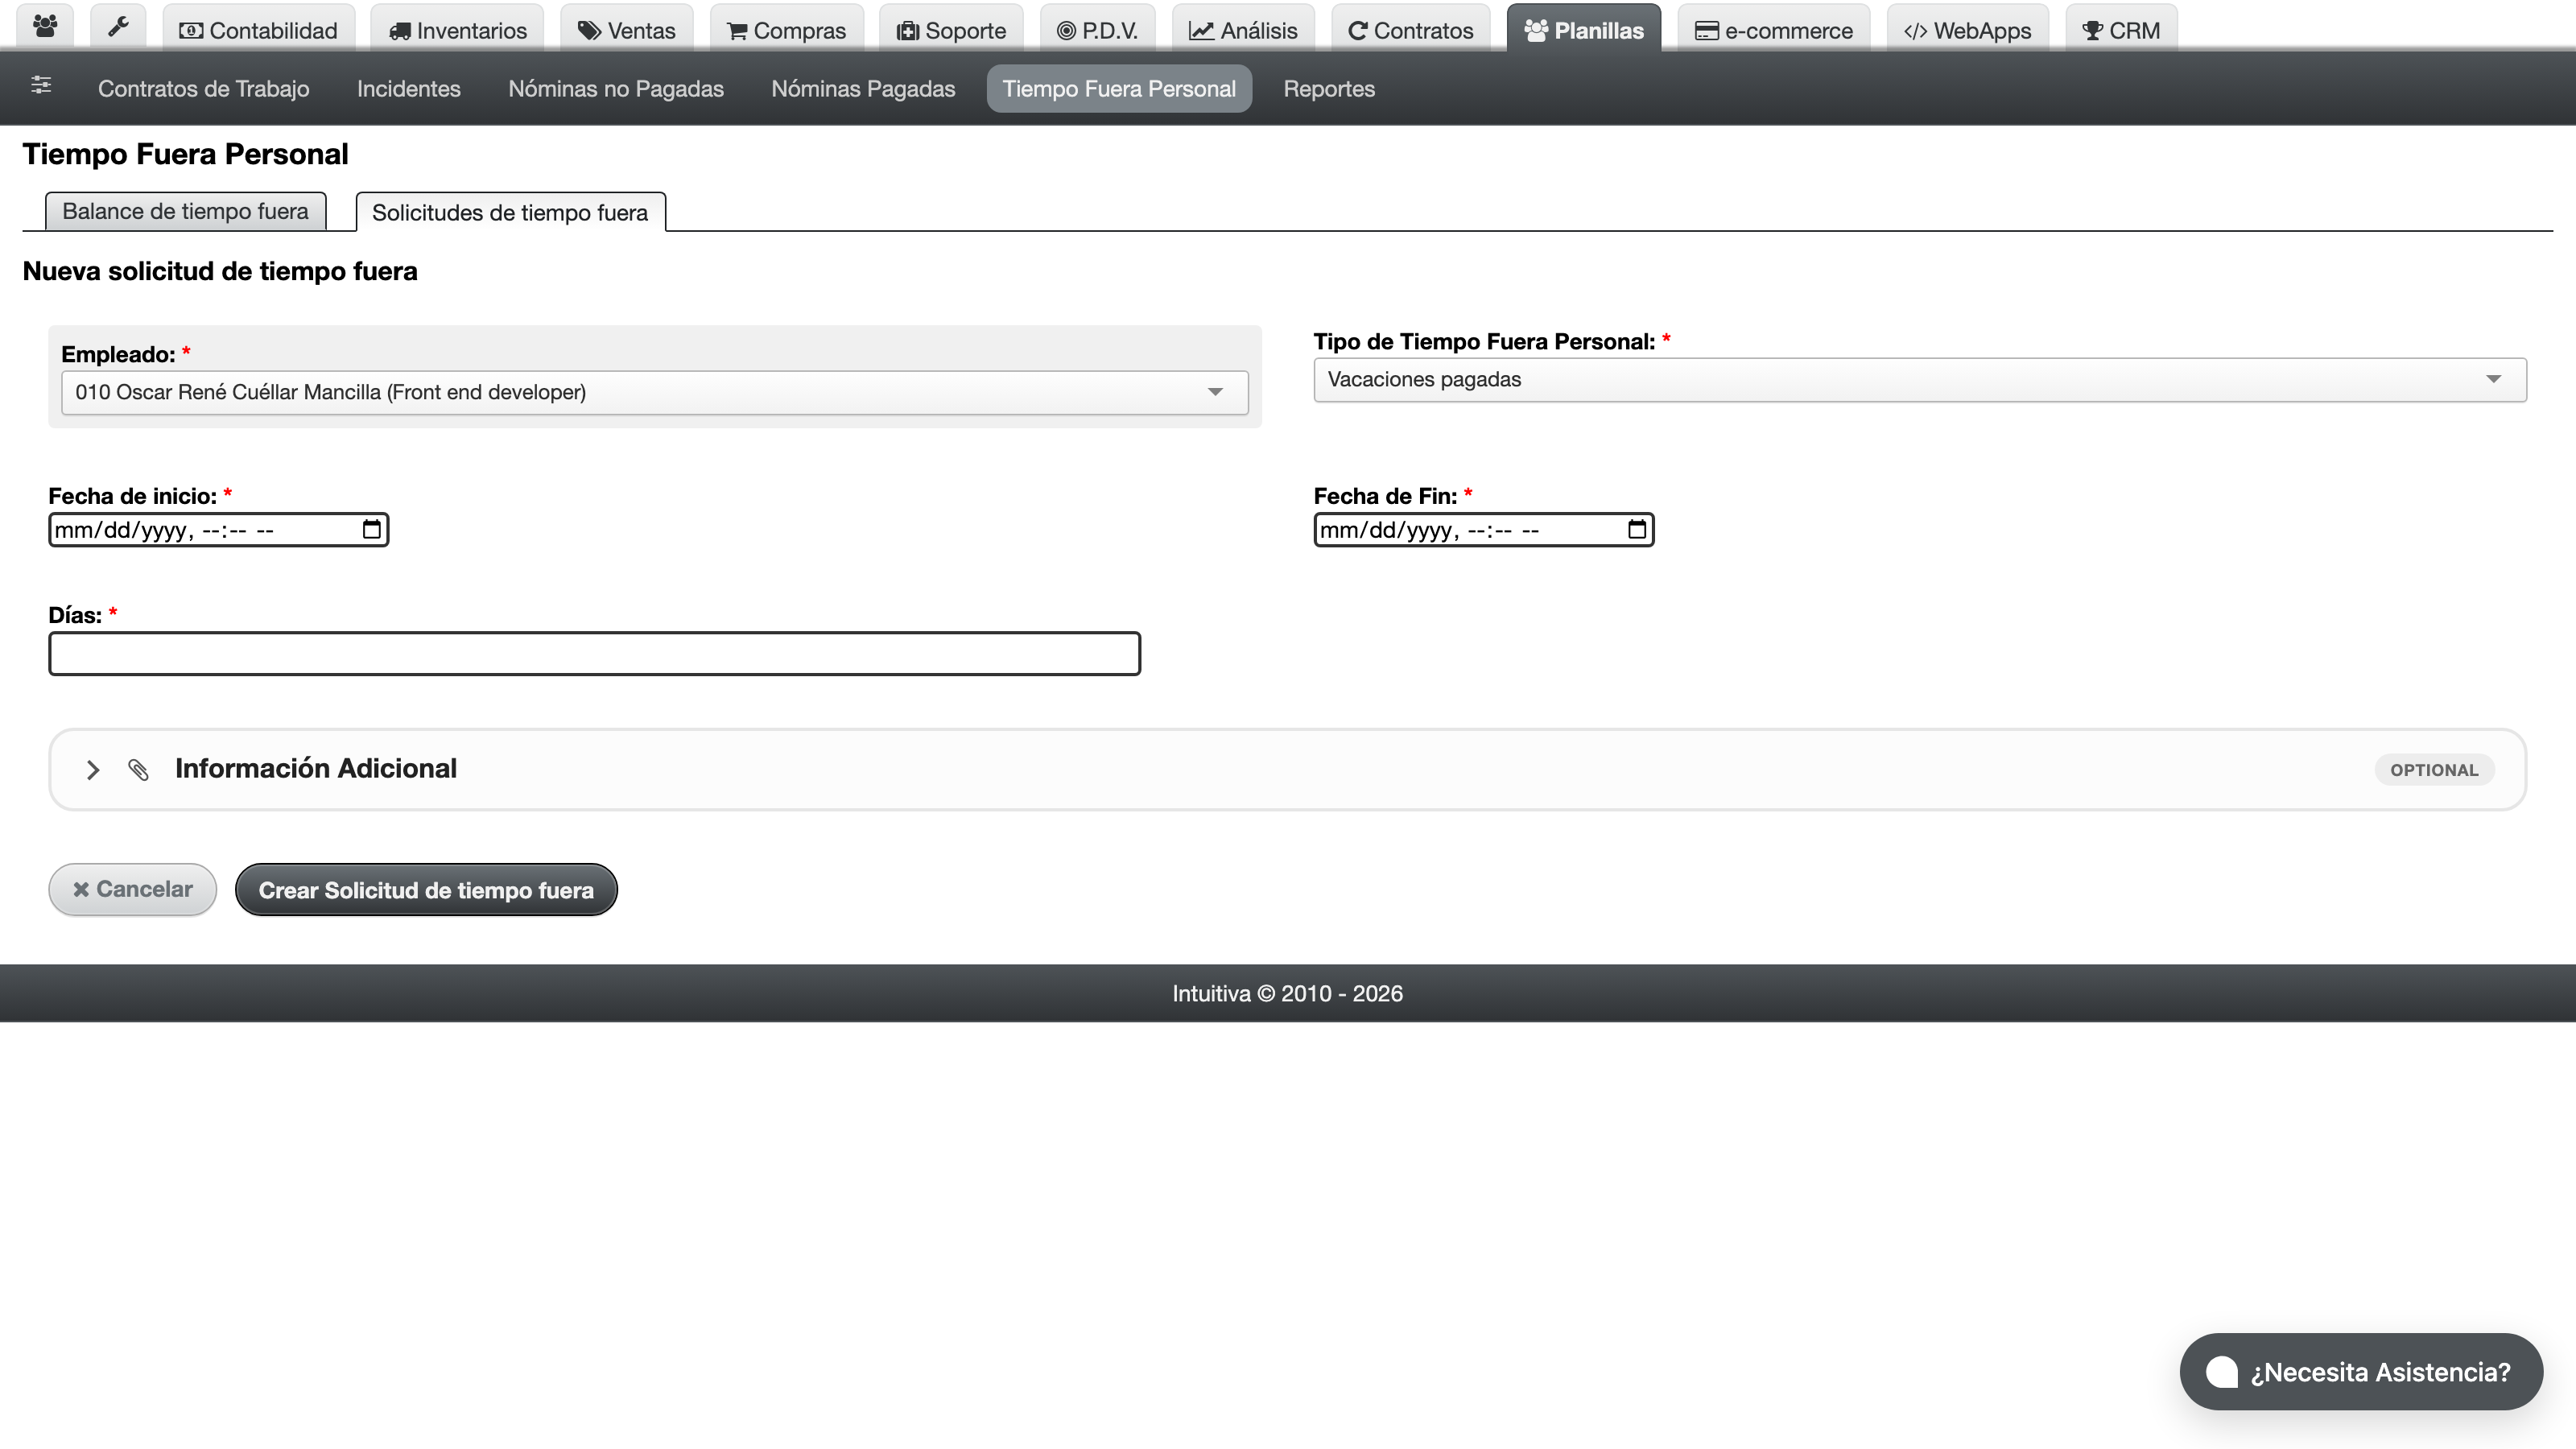The image size is (2576, 1449).
Task: Select Solicitudes de tiempo fuera tab
Action: 510,212
